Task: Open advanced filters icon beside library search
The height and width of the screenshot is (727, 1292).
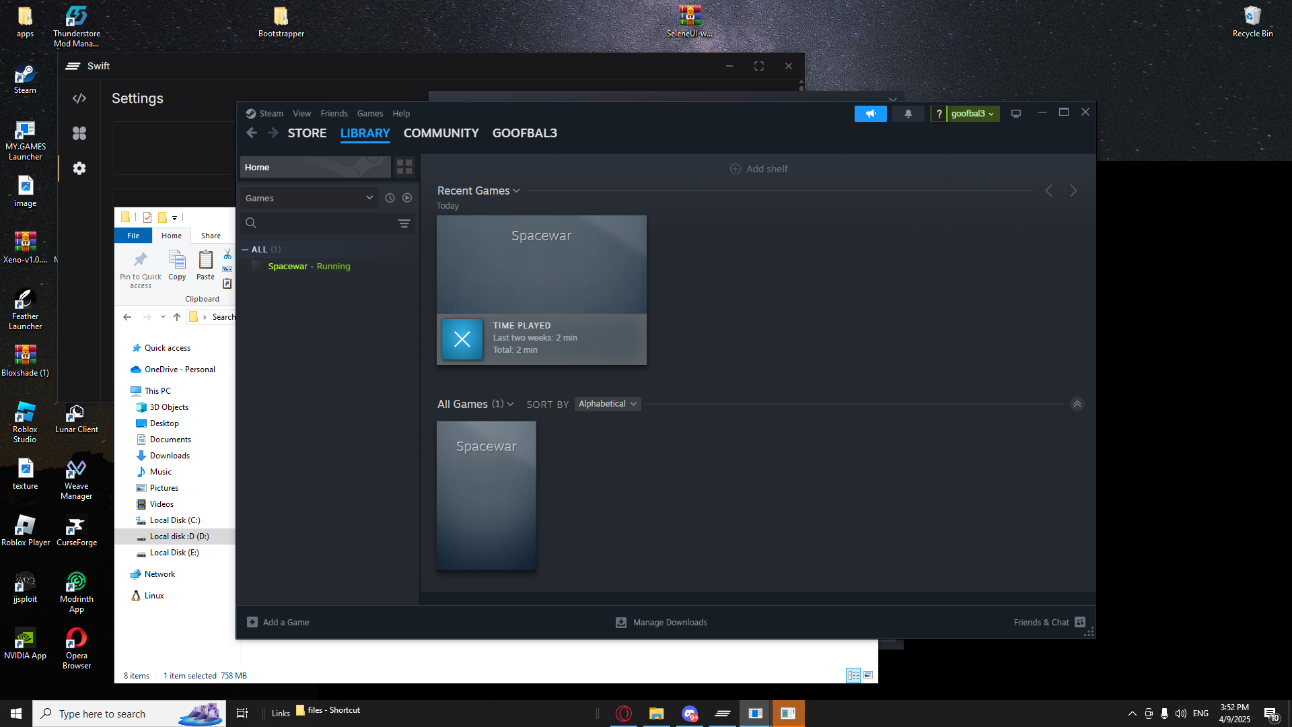Action: pyautogui.click(x=404, y=223)
